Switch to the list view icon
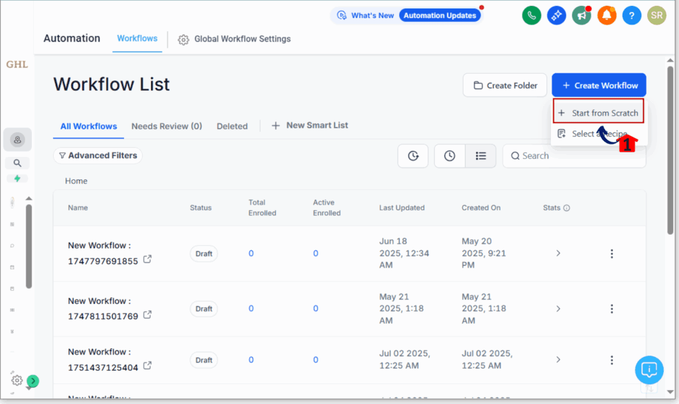Image resolution: width=679 pixels, height=404 pixels. click(x=481, y=156)
